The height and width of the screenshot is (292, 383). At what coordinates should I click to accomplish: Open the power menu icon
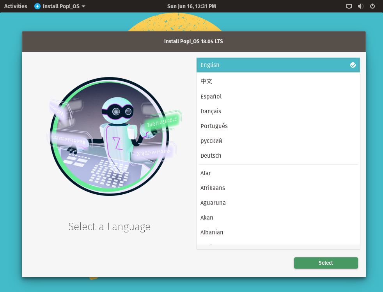[372, 6]
